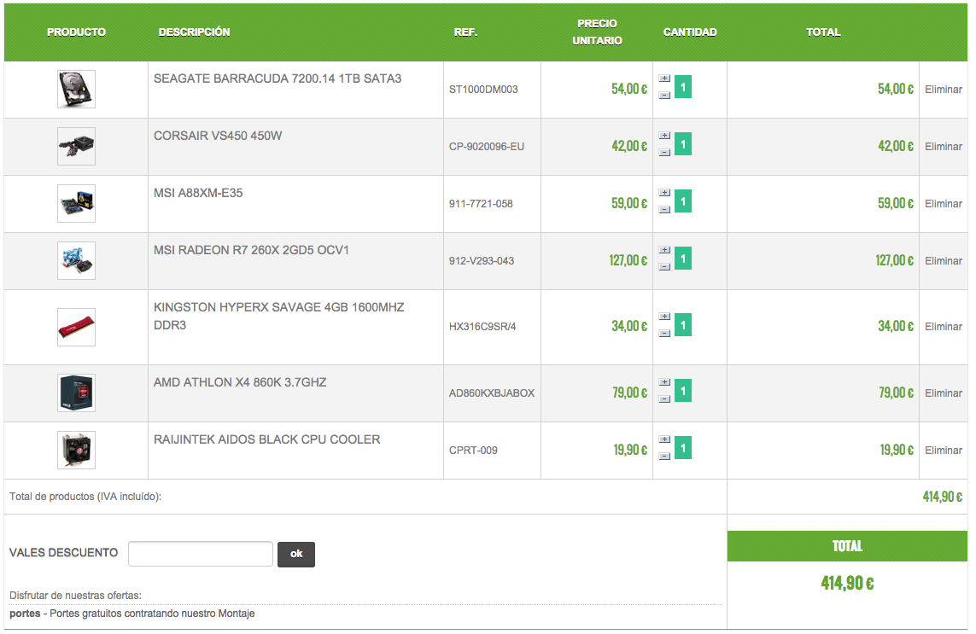This screenshot has height=634, width=976.
Task: Decrease quantity of Raijintek Aidos cooler
Action: coord(664,456)
